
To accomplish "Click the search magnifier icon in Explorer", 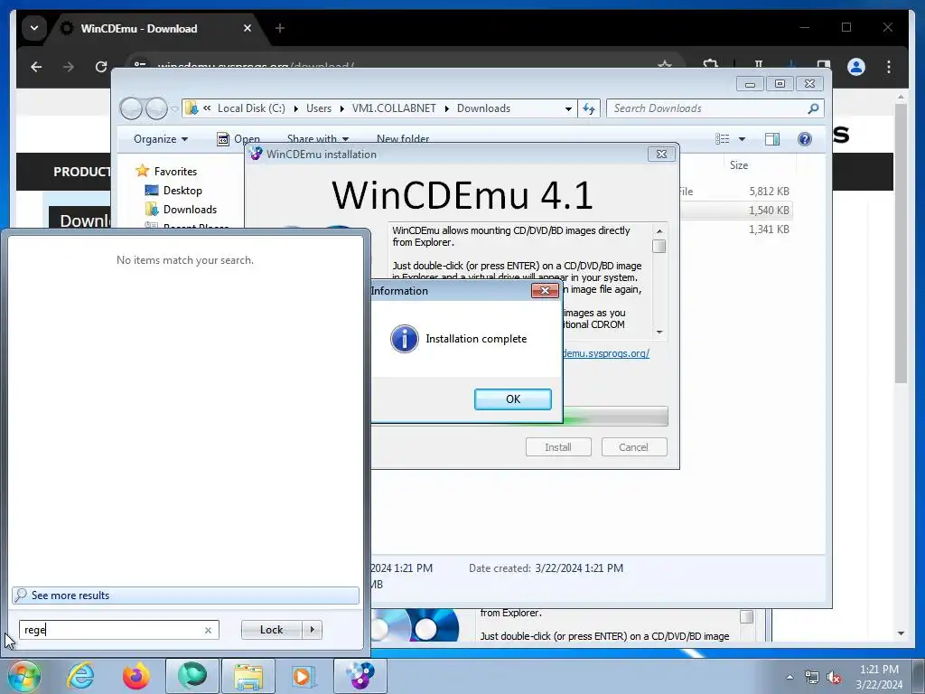I will click(814, 108).
